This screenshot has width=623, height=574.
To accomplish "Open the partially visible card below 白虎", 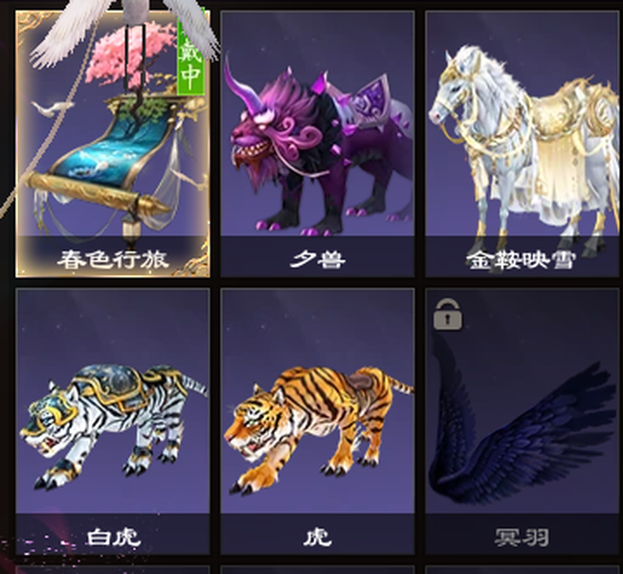I will [113, 570].
